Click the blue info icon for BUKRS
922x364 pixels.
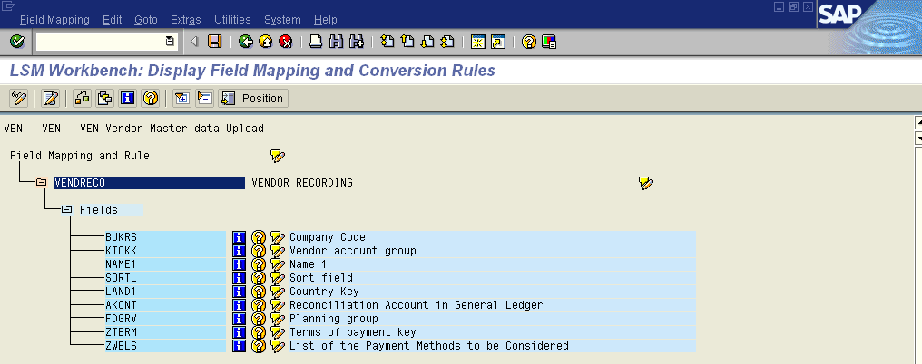tap(240, 237)
